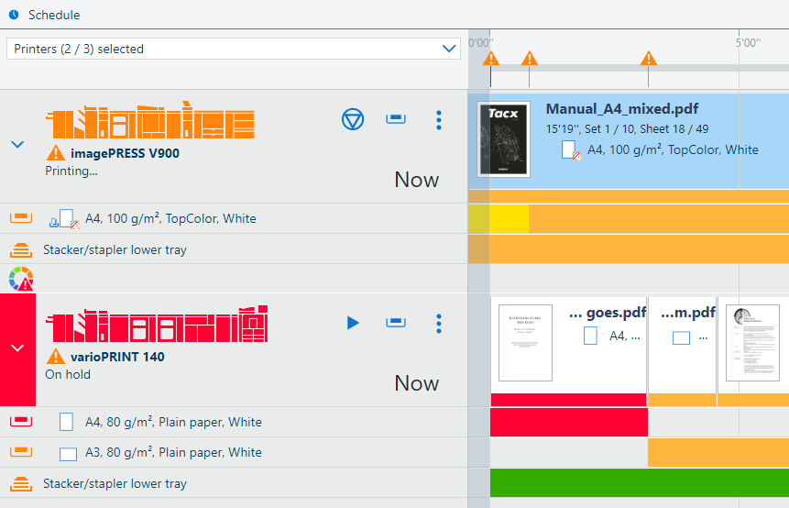Click the 'On hold' status text
Image resolution: width=789 pixels, height=508 pixels.
[68, 374]
